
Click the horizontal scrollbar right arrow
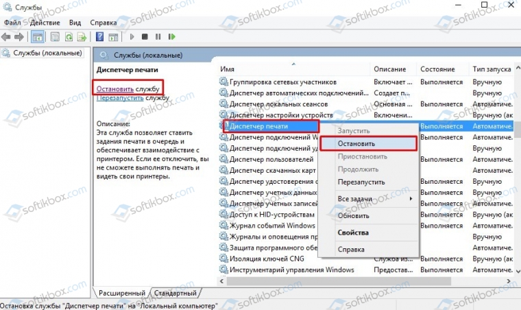click(x=509, y=281)
